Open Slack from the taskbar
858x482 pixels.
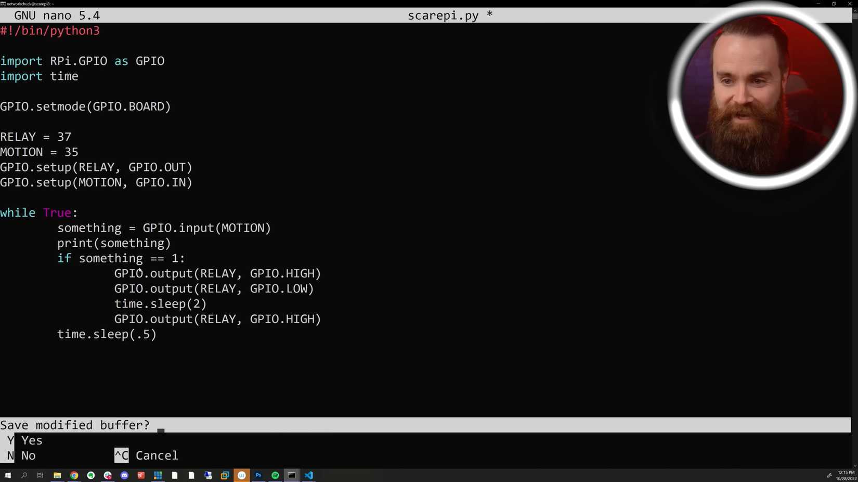108,475
